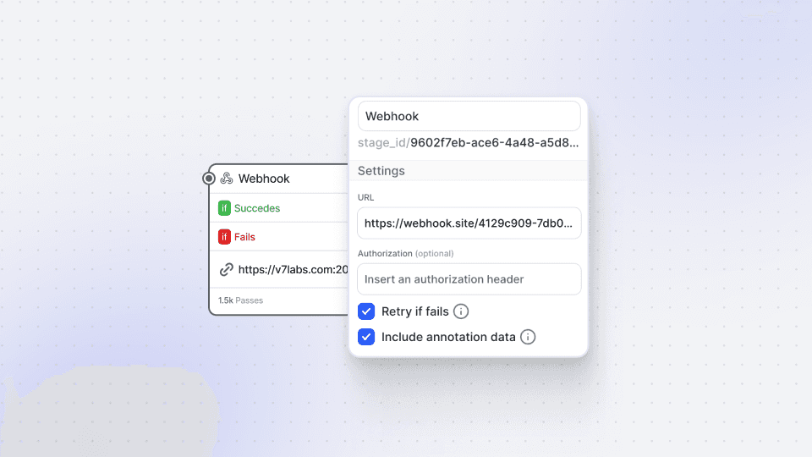This screenshot has width=812, height=457.
Task: Click the https://v7labs.com URL text
Action: [x=294, y=269]
